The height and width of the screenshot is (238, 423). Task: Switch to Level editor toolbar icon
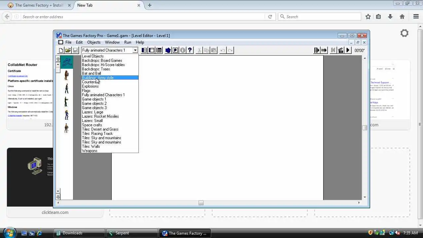tap(152, 50)
